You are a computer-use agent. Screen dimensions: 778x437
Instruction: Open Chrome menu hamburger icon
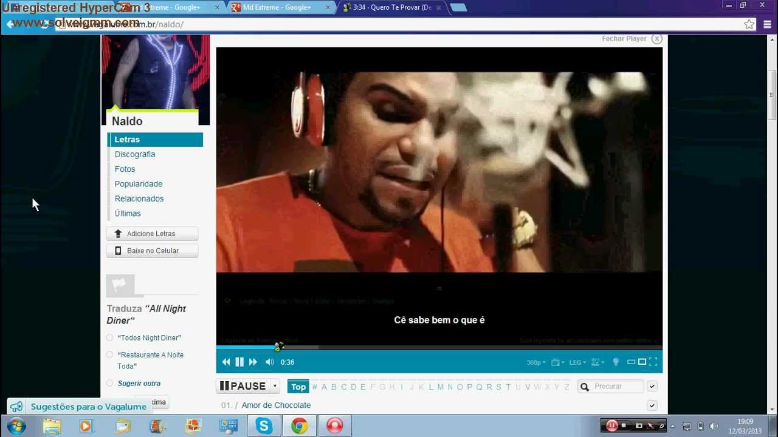pyautogui.click(x=767, y=25)
